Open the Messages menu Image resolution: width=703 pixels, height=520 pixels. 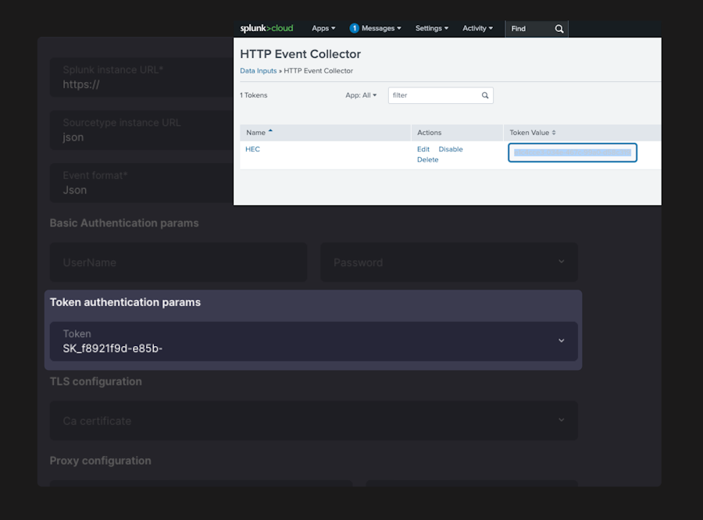[381, 28]
